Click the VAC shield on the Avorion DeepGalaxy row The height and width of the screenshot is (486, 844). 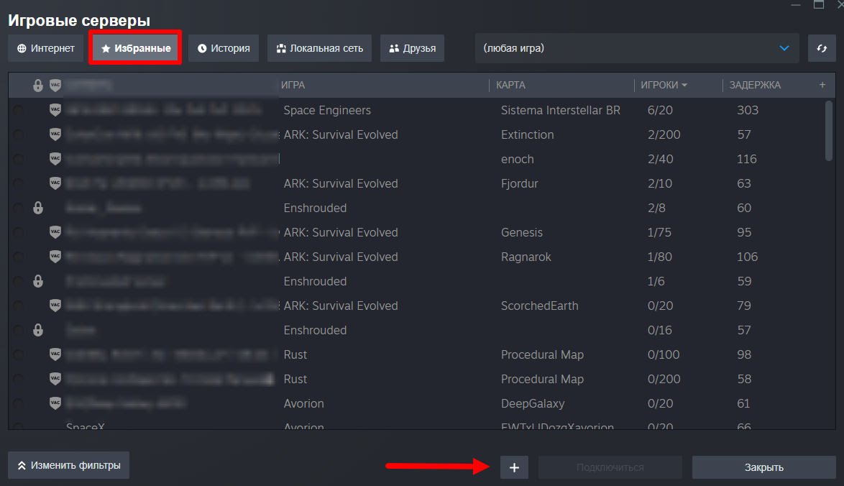[x=55, y=403]
